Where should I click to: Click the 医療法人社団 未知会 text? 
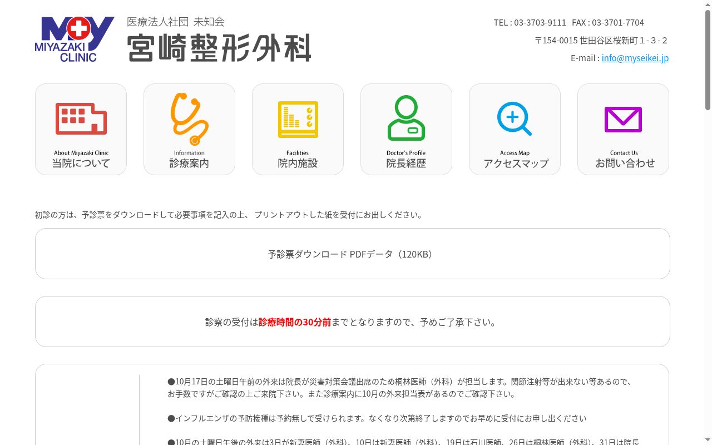(176, 22)
